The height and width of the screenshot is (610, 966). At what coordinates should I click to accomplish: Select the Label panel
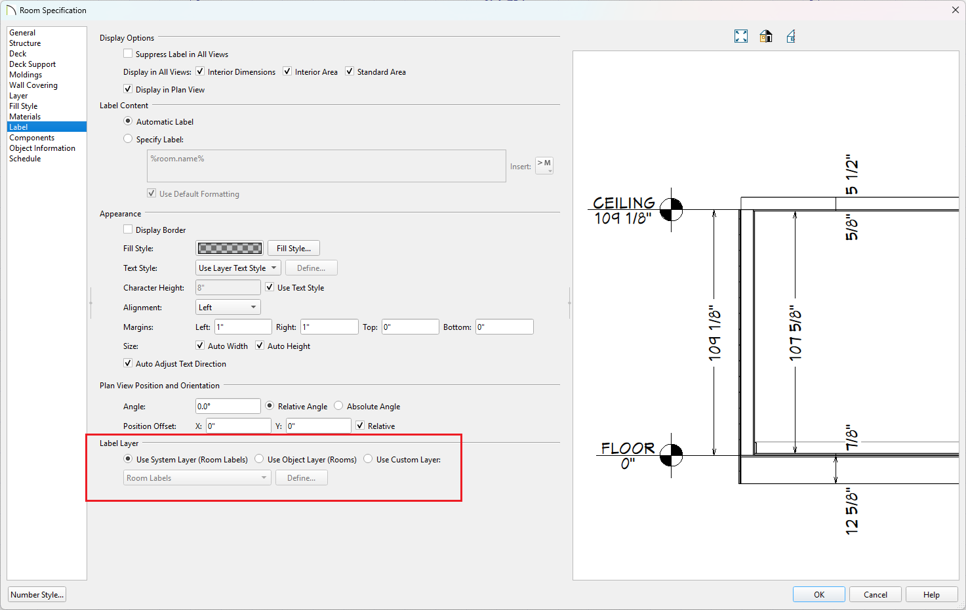coord(47,127)
